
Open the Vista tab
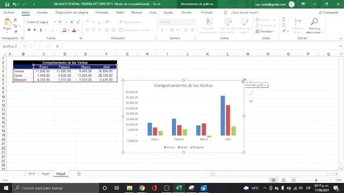[x=153, y=12]
